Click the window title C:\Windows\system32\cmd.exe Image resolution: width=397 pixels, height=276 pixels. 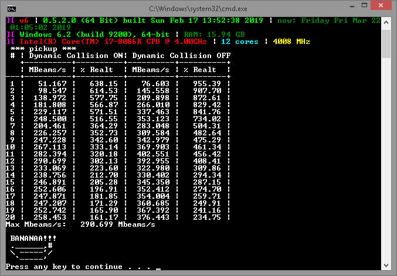coord(198,9)
